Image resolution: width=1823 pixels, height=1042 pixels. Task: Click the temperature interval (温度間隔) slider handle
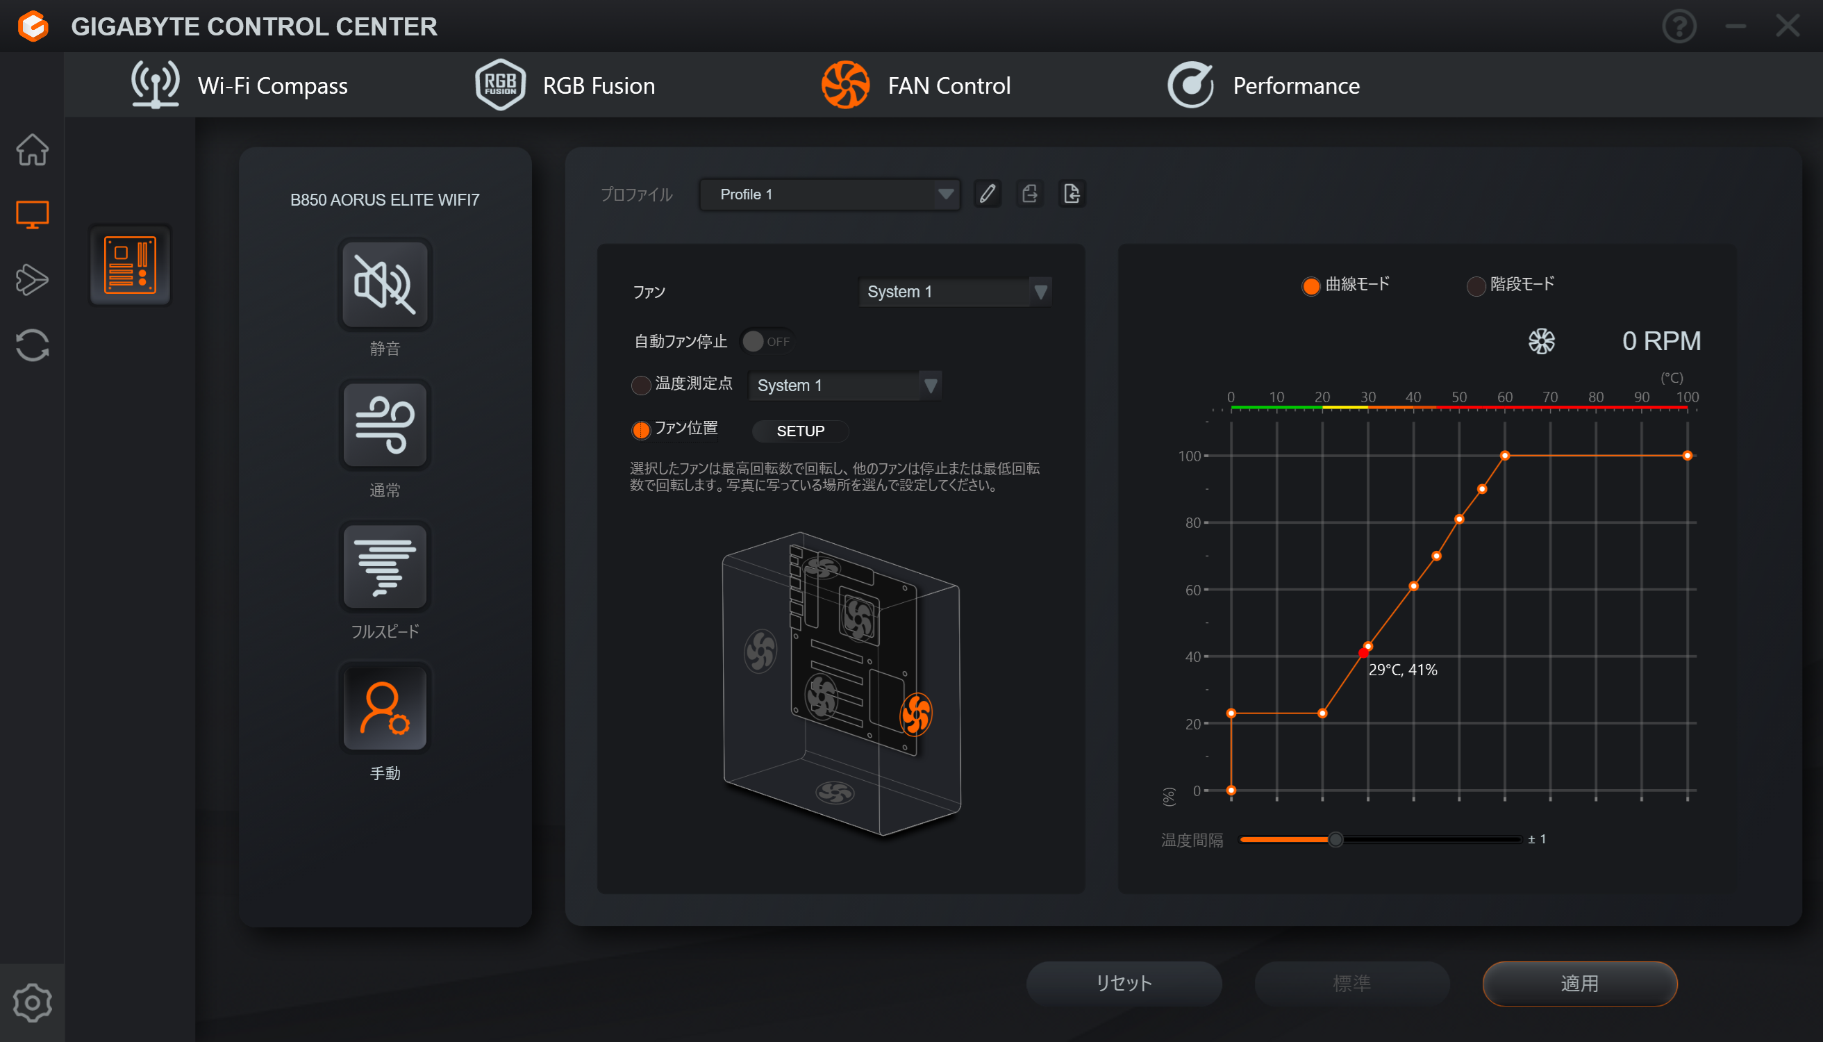1335,839
